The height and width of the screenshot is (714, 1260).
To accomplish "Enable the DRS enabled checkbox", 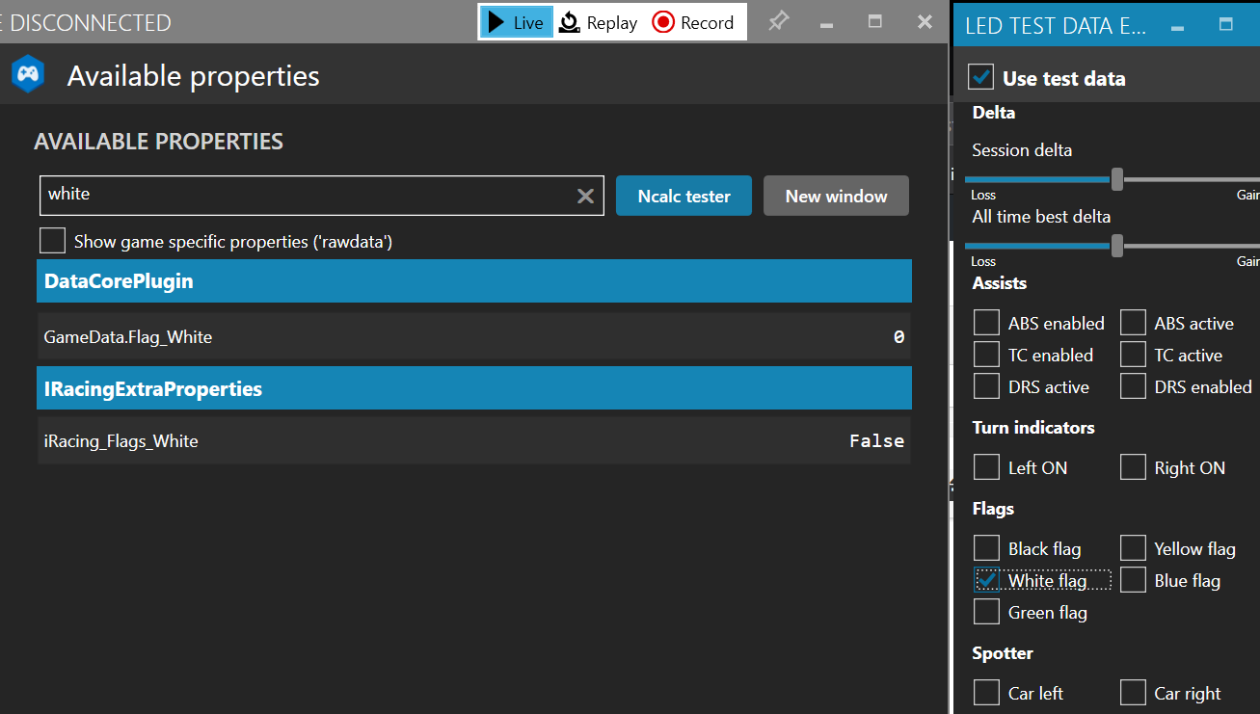I will [x=1133, y=386].
